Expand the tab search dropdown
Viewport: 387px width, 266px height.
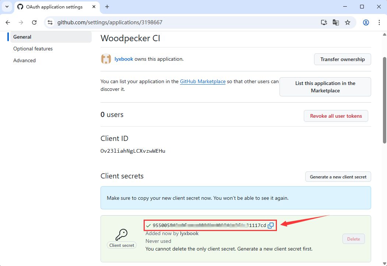click(x=7, y=7)
